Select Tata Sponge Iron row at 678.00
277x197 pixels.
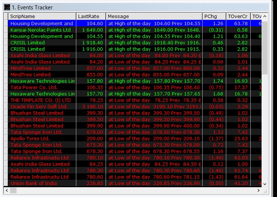pos(135,132)
